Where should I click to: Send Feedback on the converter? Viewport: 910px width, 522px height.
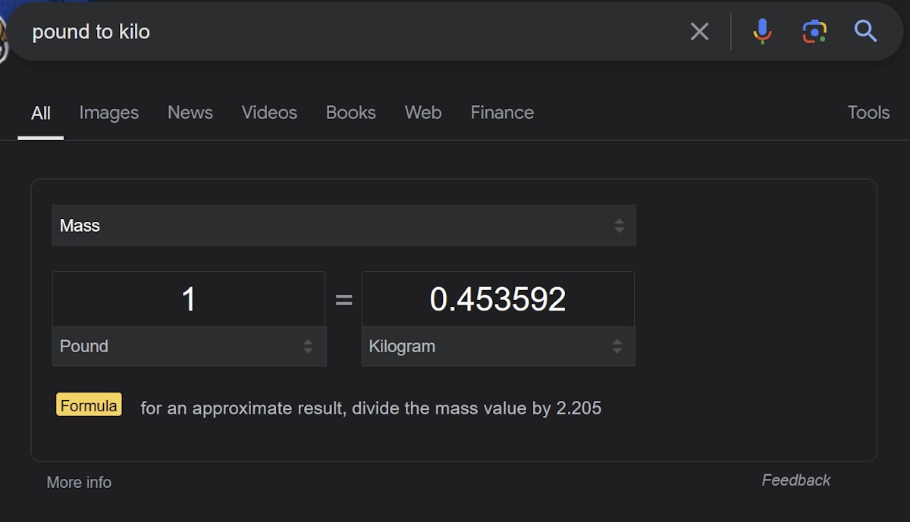click(795, 480)
